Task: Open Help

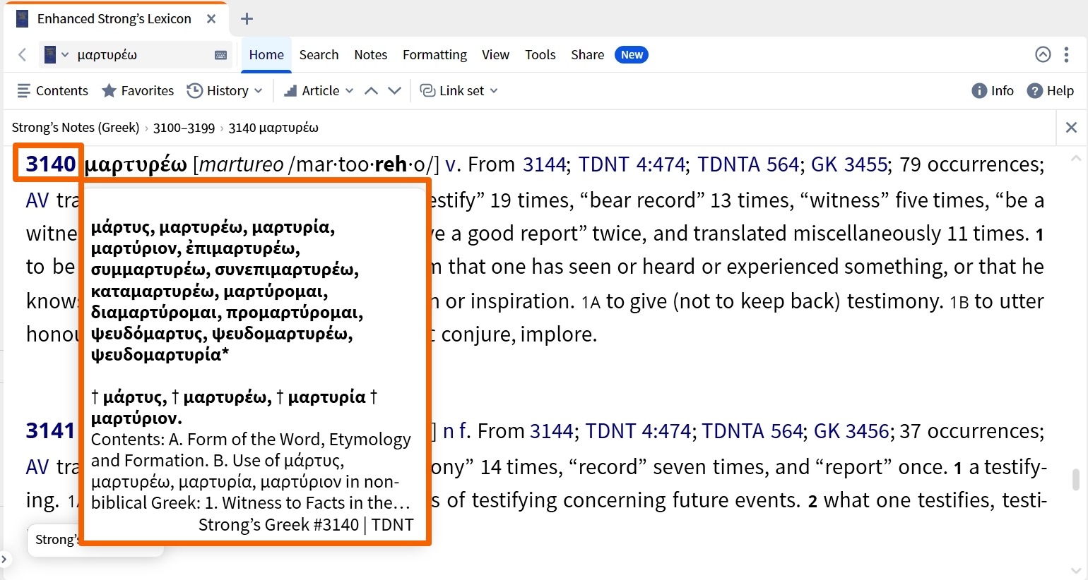Action: click(1051, 90)
